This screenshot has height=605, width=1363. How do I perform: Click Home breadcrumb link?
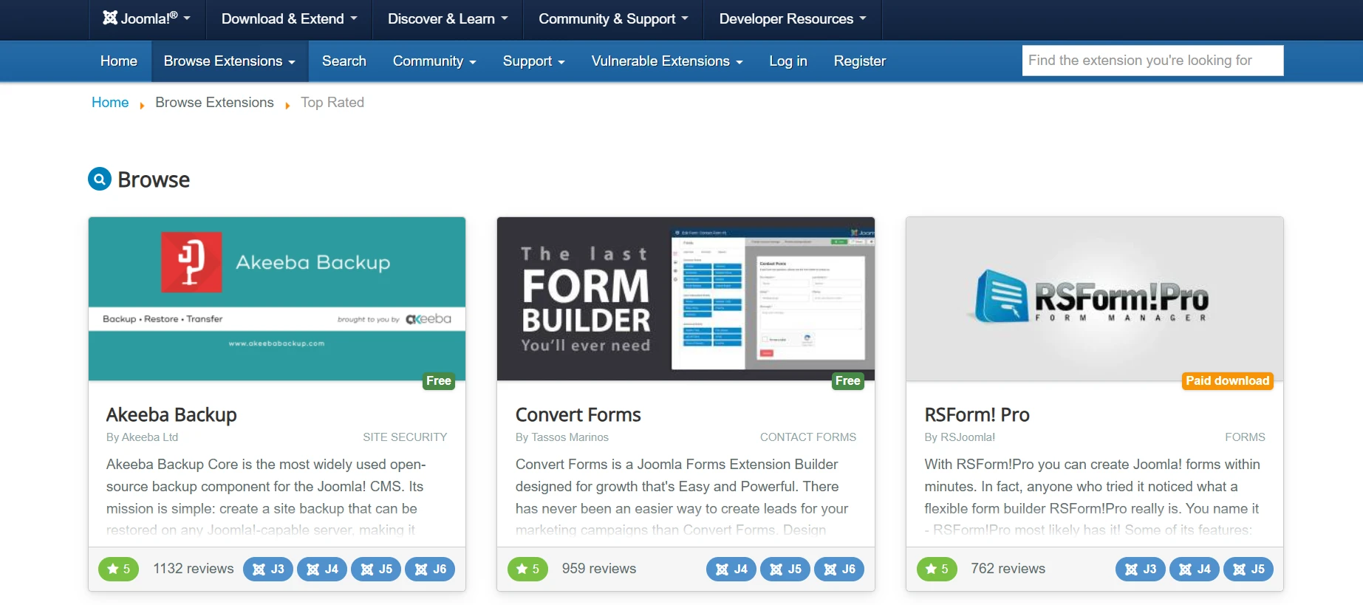click(x=110, y=103)
